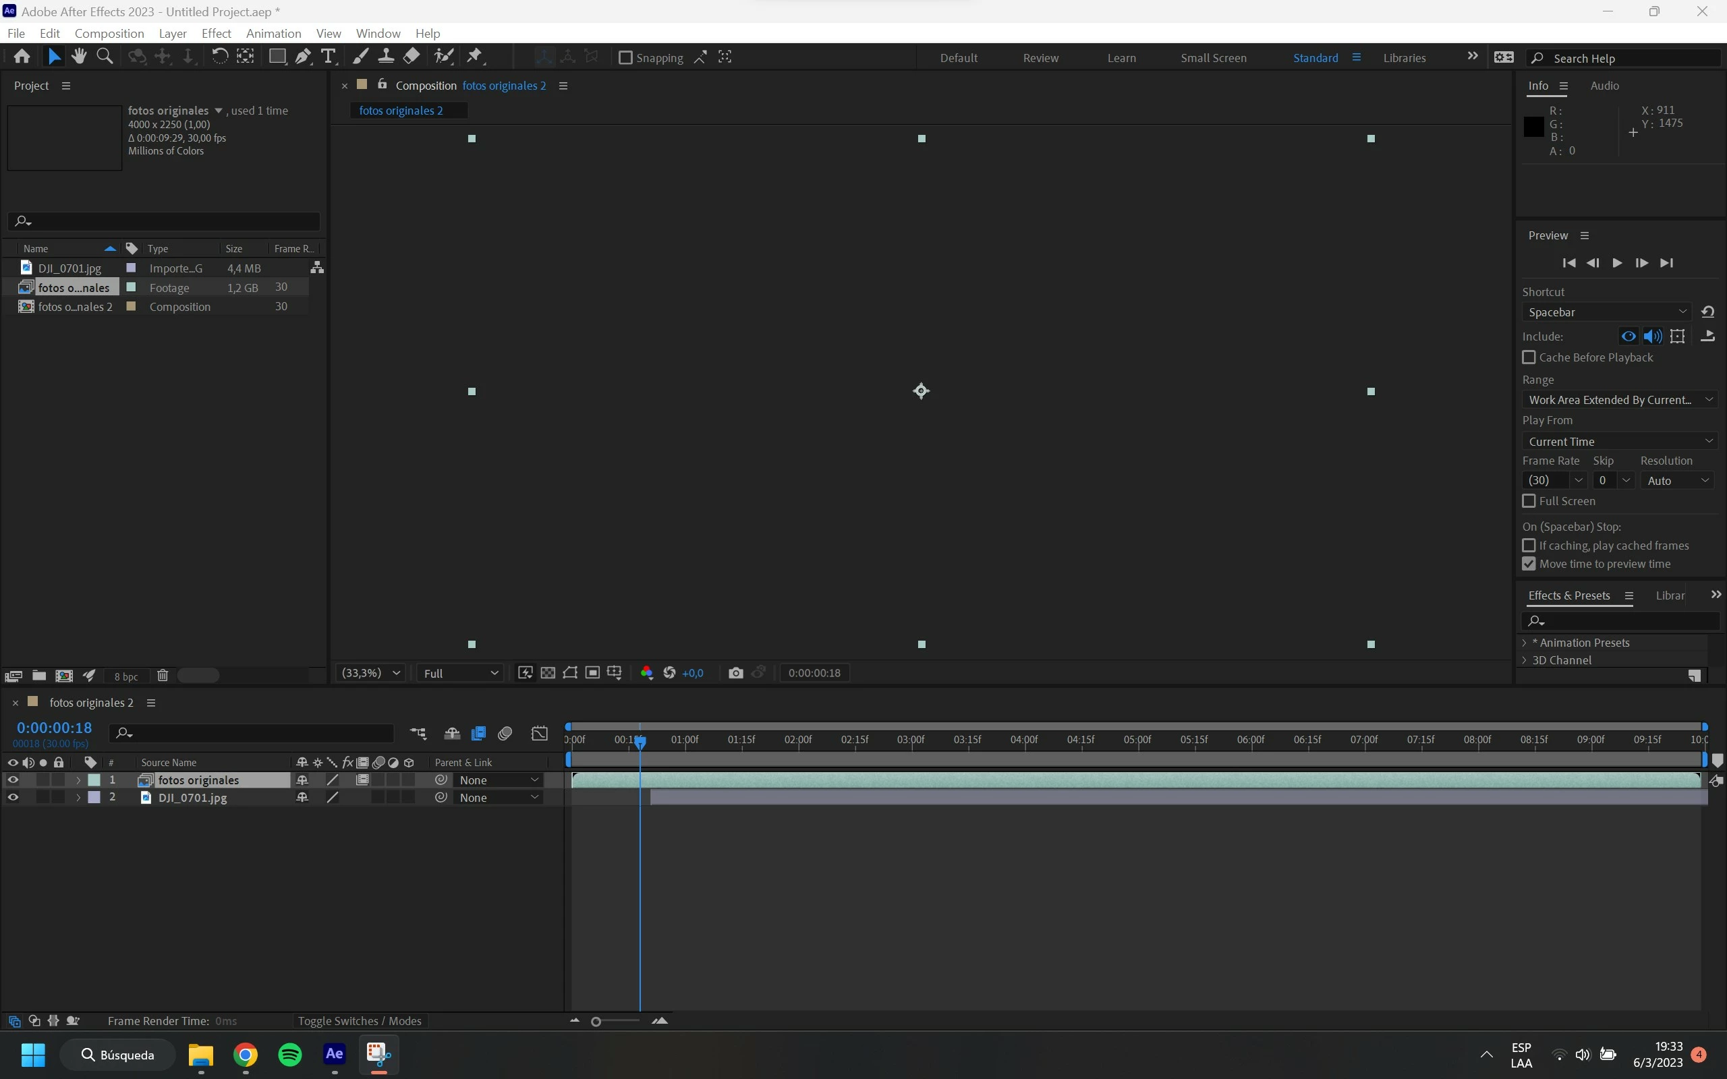Select the Horizontal Type tool
1727x1079 pixels.
point(329,57)
